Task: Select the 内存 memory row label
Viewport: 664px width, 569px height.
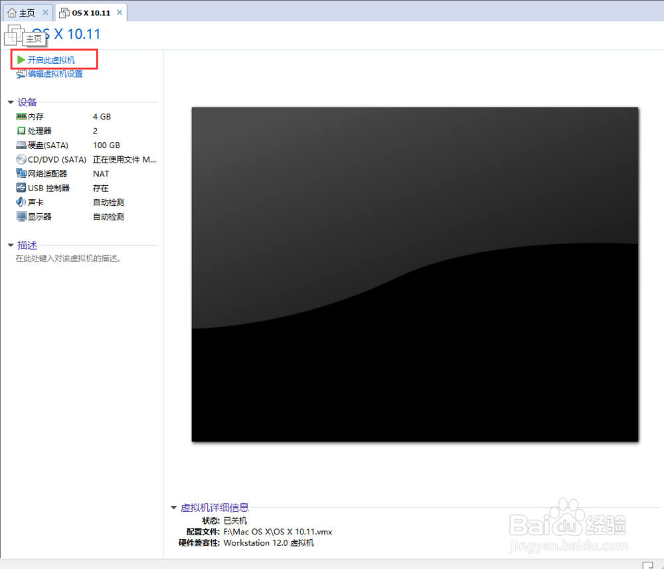Action: 36,116
